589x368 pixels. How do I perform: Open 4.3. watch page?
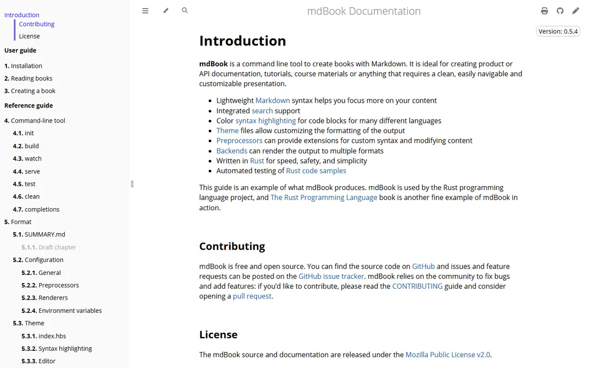pos(27,159)
